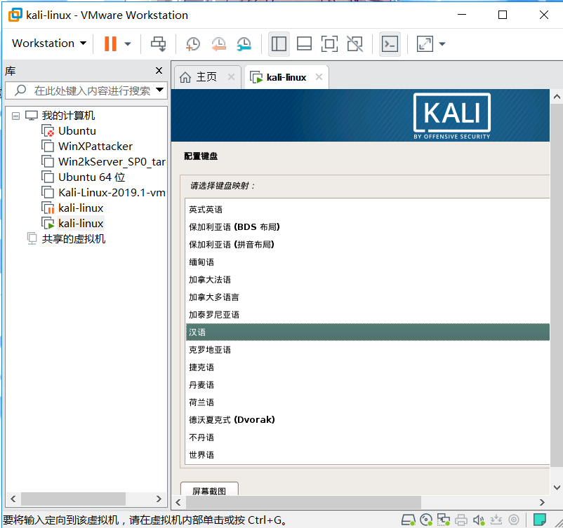The image size is (563, 528).
Task: Toggle the console view button
Action: [390, 43]
